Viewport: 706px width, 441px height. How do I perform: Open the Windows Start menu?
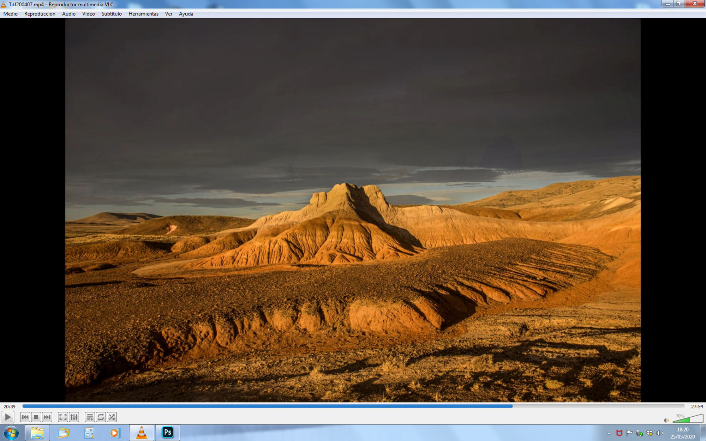pyautogui.click(x=11, y=433)
